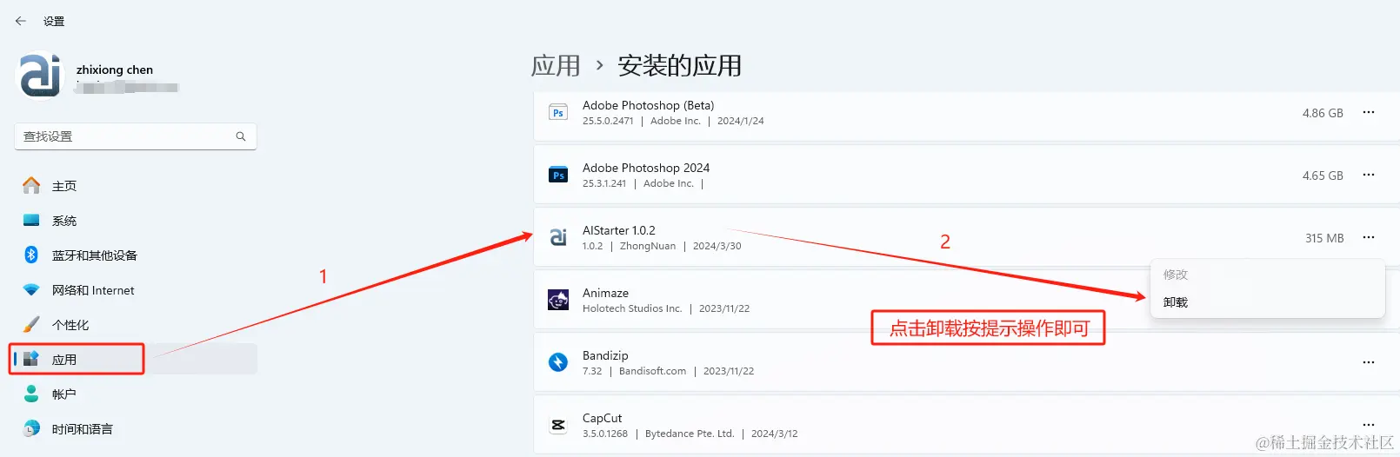Click the Adobe Photoshop (Beta) icon

[558, 113]
